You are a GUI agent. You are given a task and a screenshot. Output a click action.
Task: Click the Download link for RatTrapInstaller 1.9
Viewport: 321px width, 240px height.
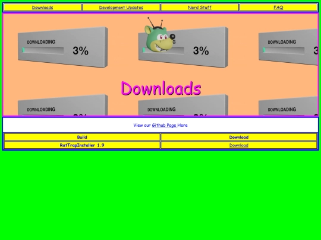239,145
